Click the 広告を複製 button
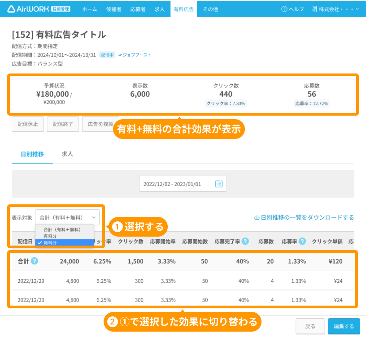 pyautogui.click(x=100, y=124)
